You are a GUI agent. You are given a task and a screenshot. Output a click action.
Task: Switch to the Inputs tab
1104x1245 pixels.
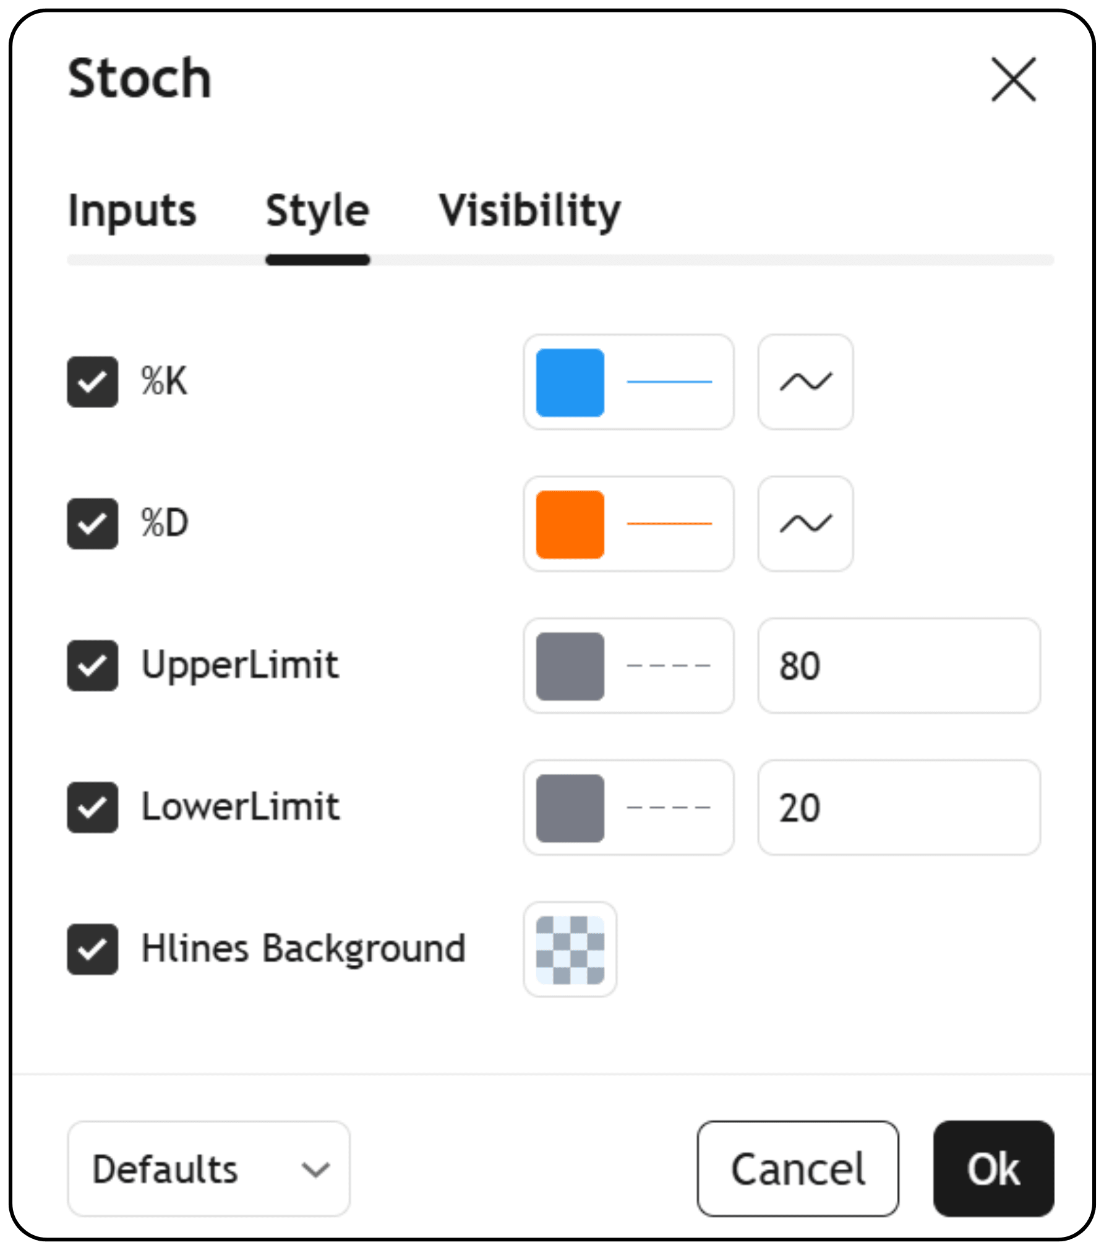point(132,212)
